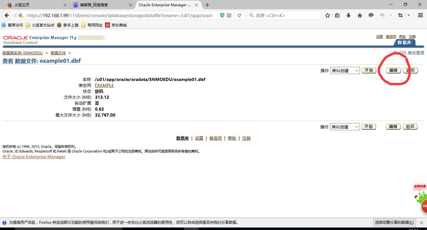The image size is (427, 230).
Task: Click the search magnifier icon in search box
Action: [251, 15]
